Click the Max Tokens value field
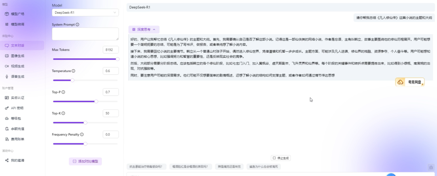This screenshot has height=176, width=437. point(110,50)
